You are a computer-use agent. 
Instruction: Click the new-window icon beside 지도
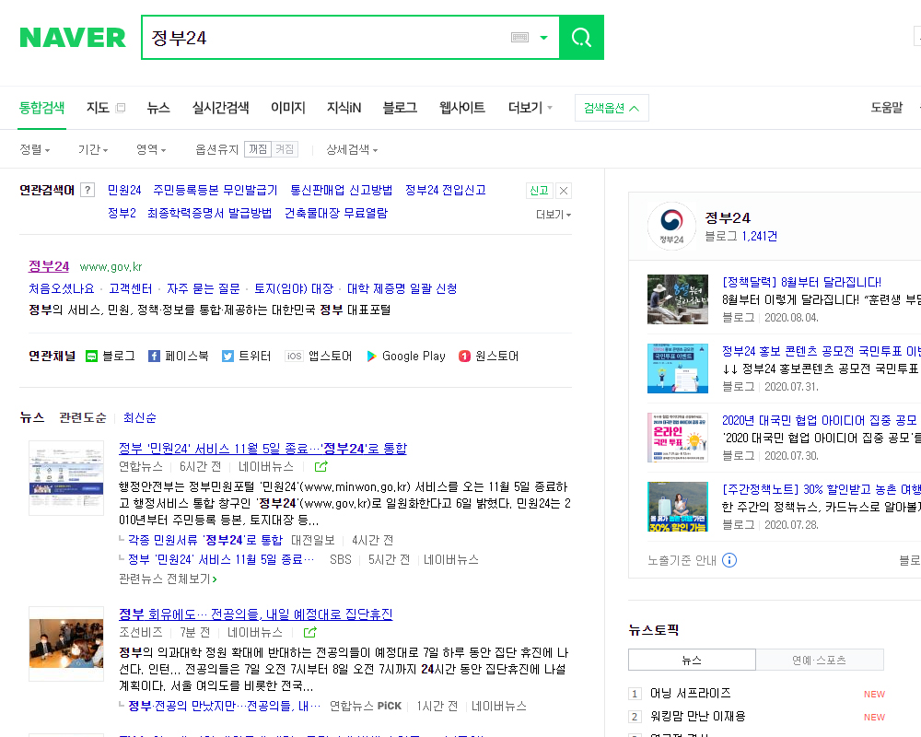tap(121, 108)
